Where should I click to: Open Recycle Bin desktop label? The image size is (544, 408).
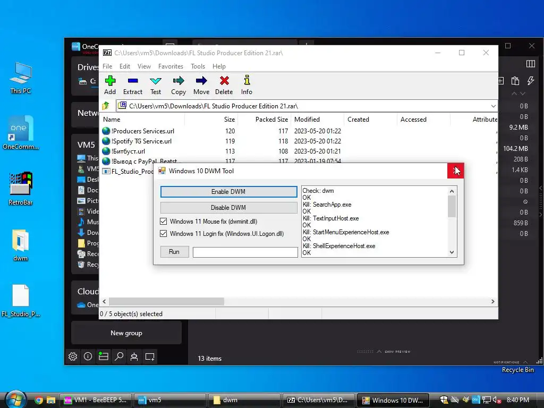(x=517, y=370)
